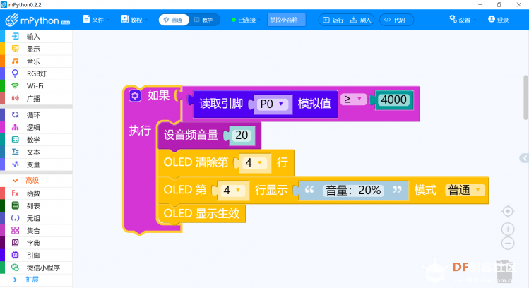This screenshot has width=529, height=288.
Task: Click the 4000 number value field
Action: [x=393, y=100]
